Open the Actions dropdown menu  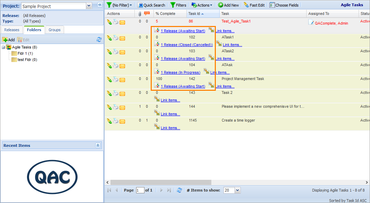[x=202, y=5]
